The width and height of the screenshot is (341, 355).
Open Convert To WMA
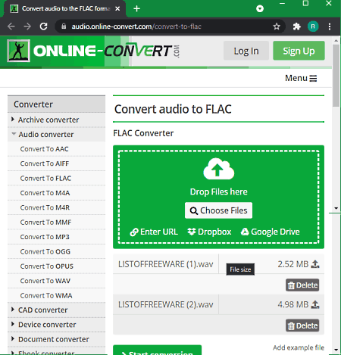coord(46,295)
